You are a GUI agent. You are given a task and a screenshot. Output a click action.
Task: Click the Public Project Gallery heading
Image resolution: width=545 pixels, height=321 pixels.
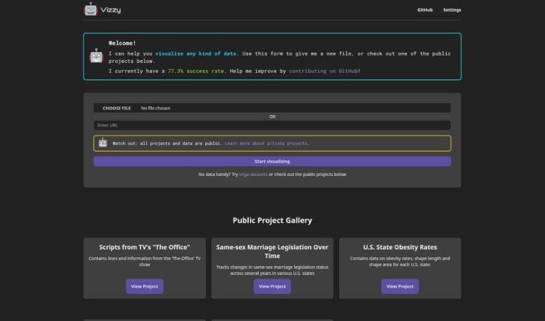coord(272,220)
